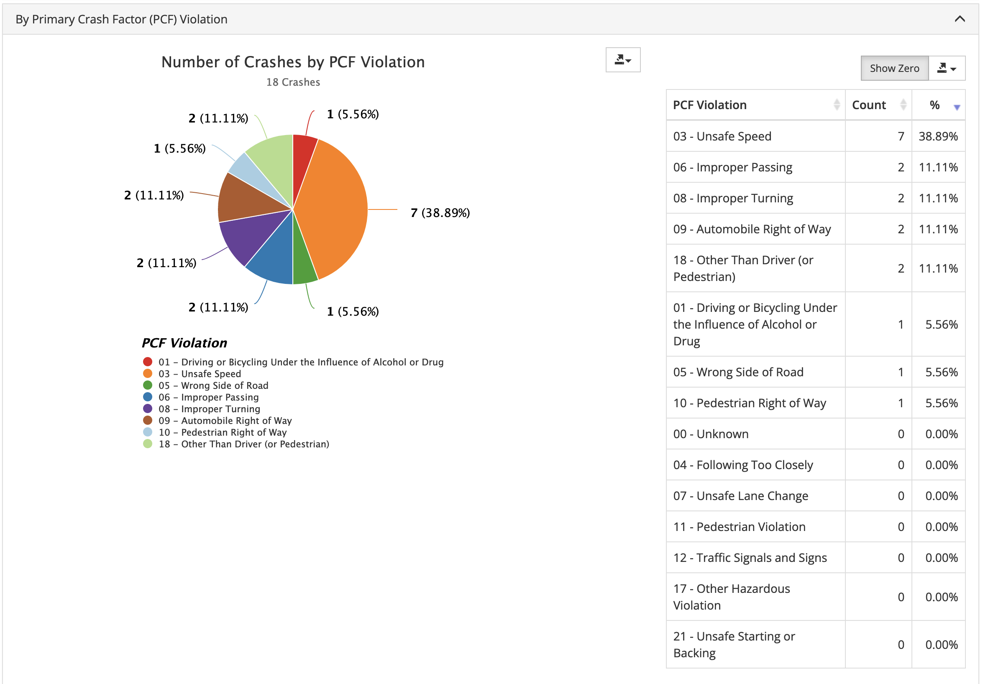Screen dimensions: 983x684
Task: Click brown Automobile Right of Way legend dot
Action: (148, 421)
